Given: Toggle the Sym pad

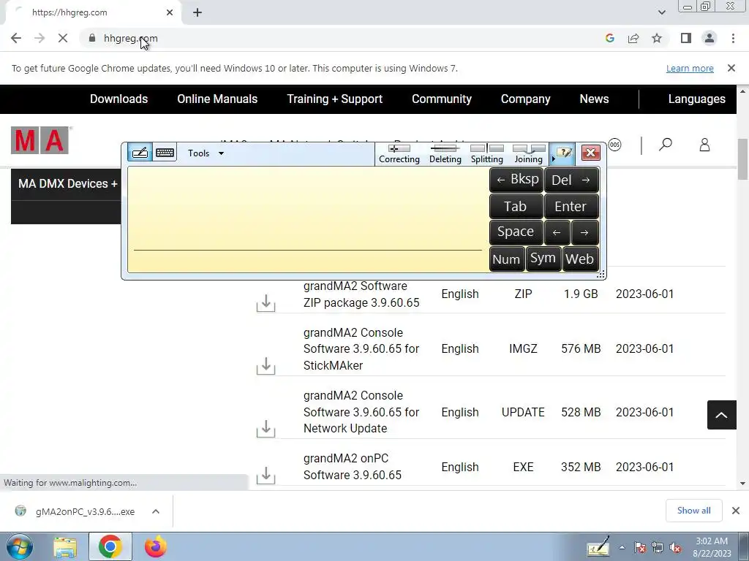Looking at the screenshot, I should tap(543, 259).
